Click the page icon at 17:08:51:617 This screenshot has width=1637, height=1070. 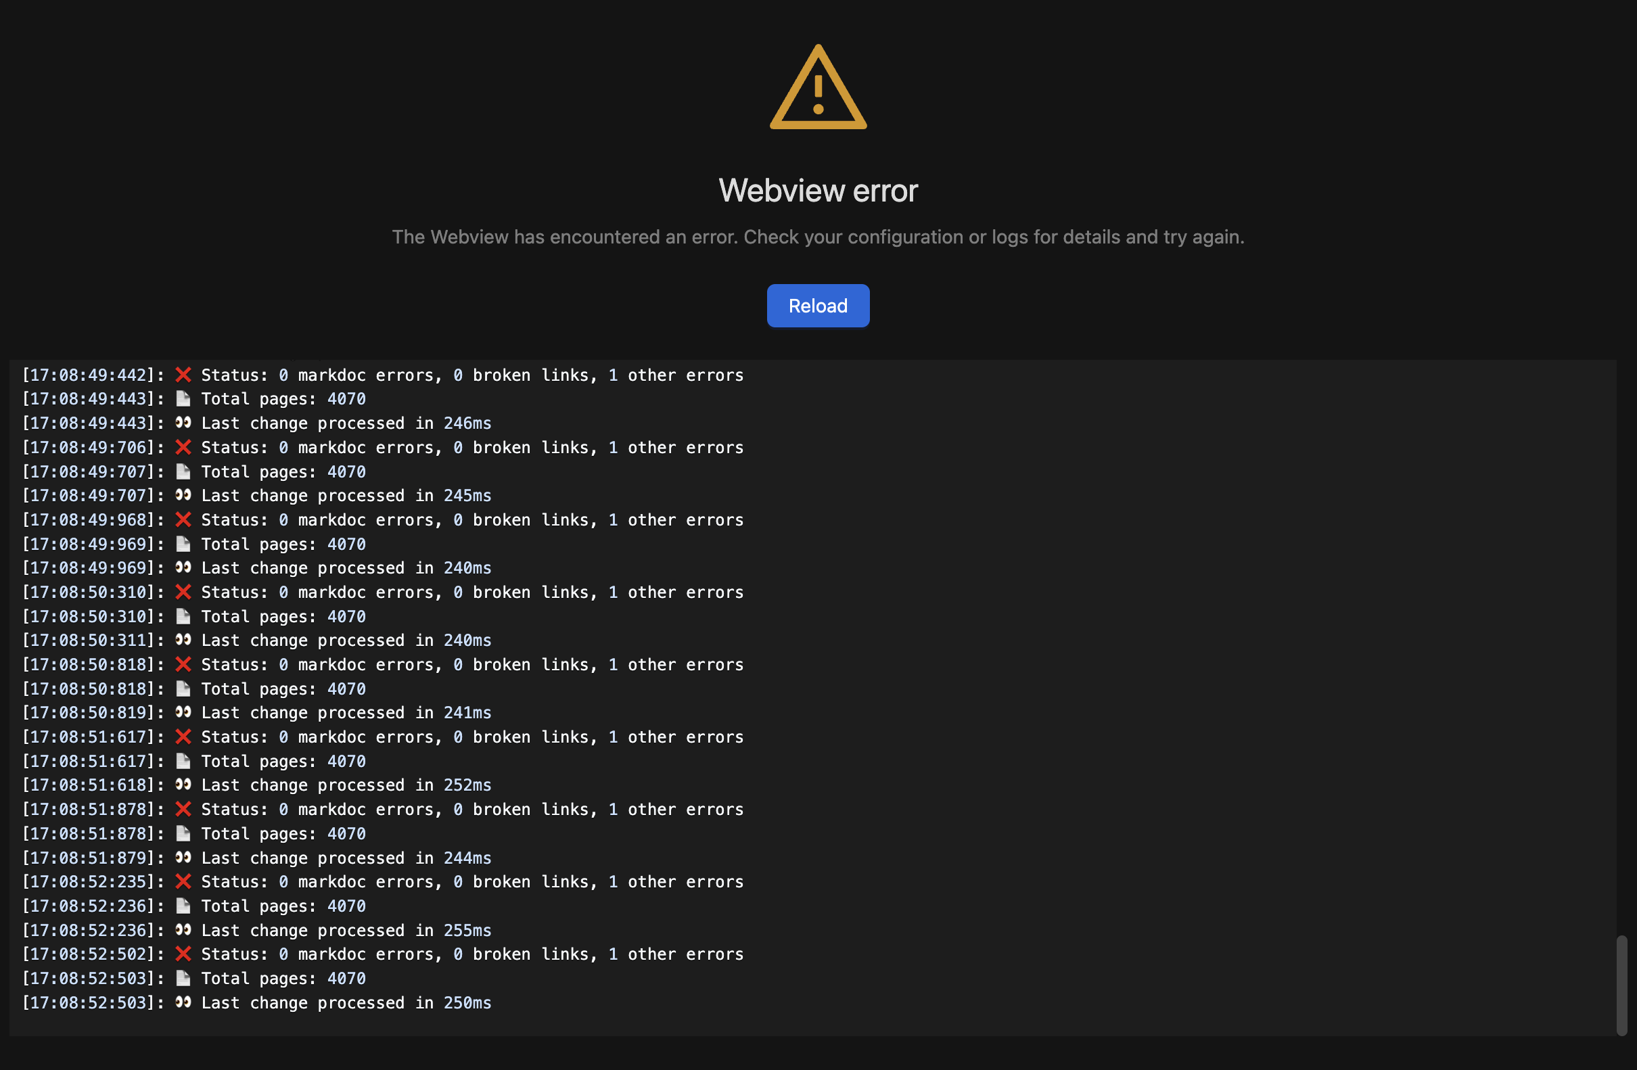point(183,761)
